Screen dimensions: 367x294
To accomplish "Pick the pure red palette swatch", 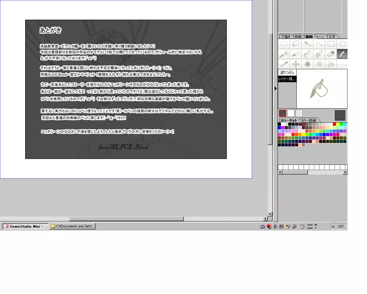I will point(334,124).
